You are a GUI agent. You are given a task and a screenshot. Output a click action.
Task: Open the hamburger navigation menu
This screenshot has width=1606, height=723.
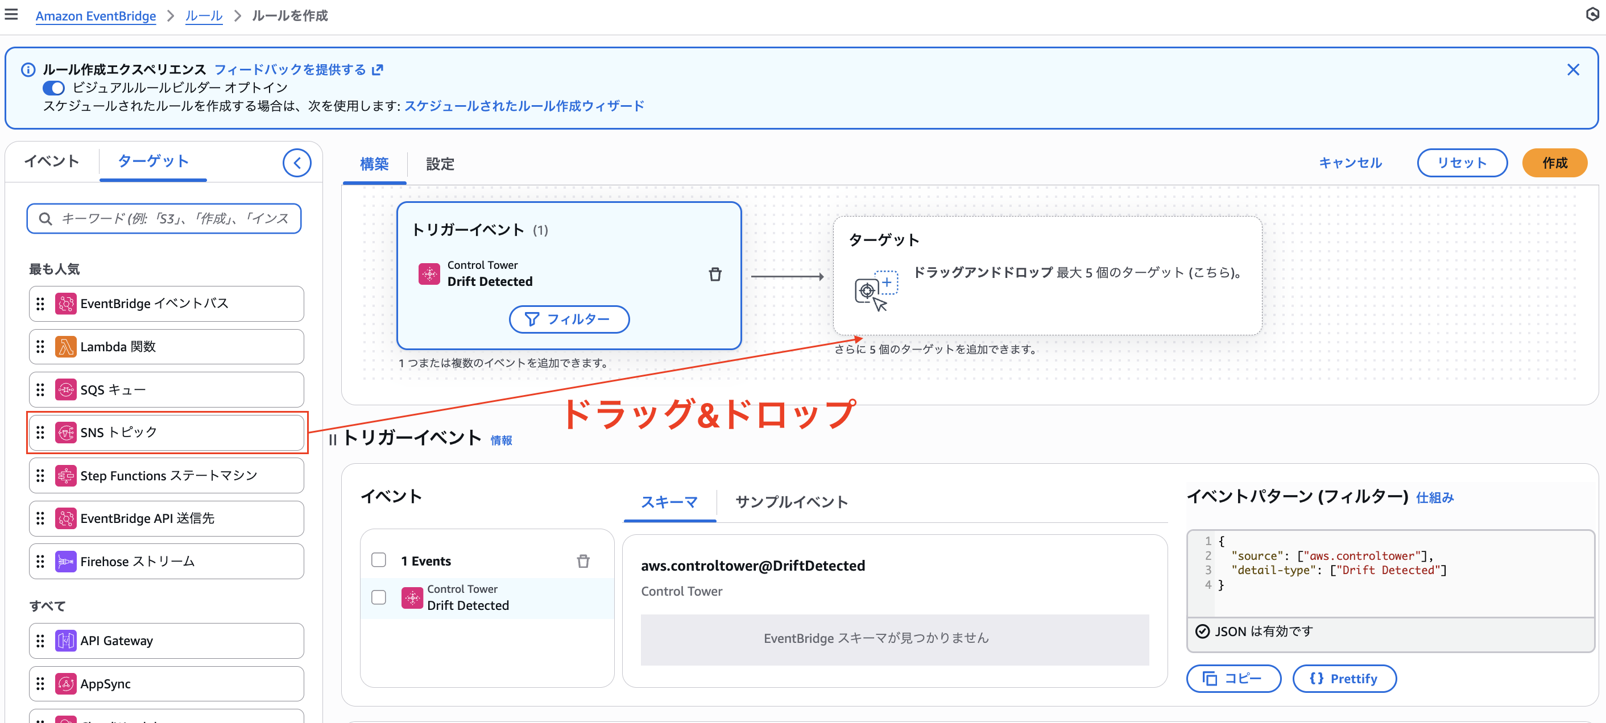coord(11,14)
